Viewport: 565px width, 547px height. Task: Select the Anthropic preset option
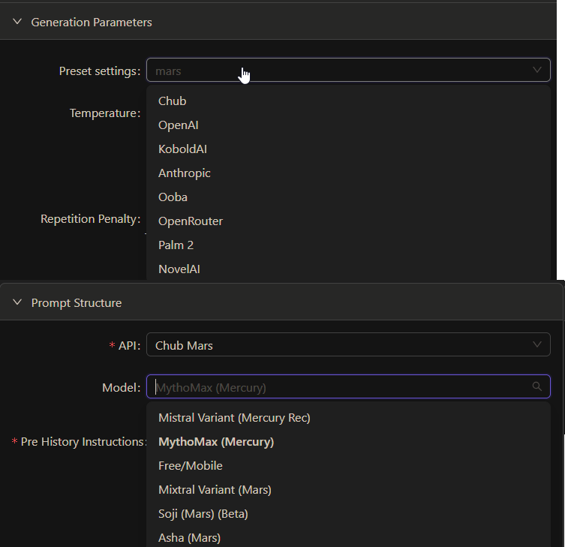coord(185,173)
